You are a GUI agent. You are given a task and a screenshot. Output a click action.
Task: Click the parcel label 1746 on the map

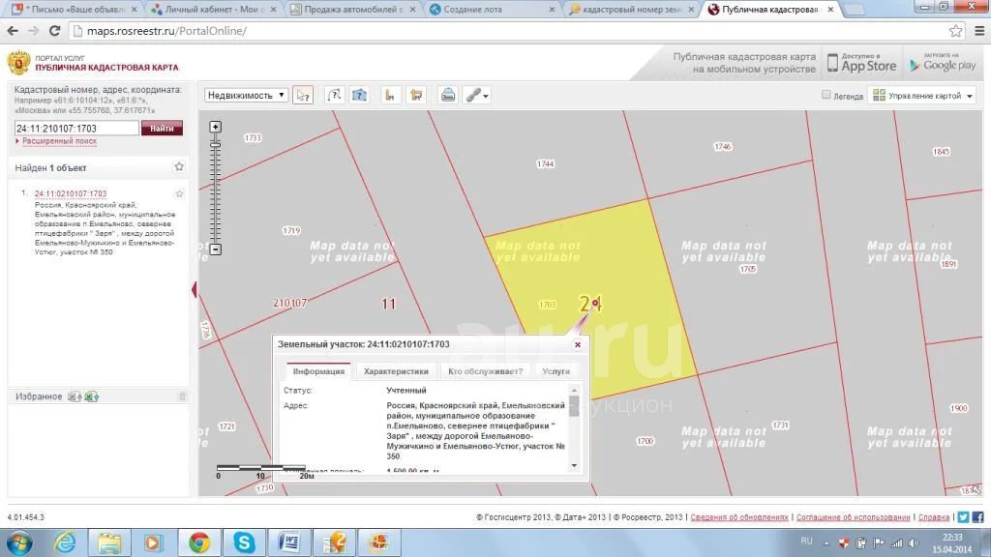pos(723,147)
